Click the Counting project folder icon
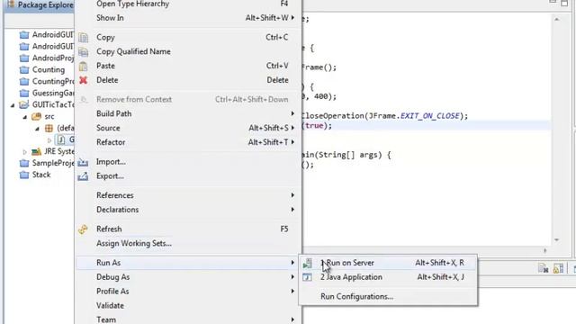Screen dimensions: 576x324 [24, 70]
